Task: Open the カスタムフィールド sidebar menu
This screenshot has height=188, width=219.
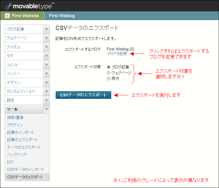Action: (x=24, y=92)
